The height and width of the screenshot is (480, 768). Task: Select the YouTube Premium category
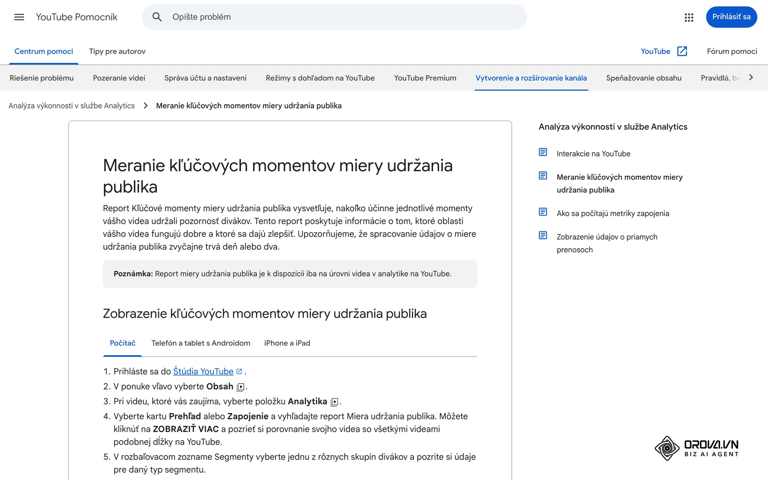pos(425,78)
